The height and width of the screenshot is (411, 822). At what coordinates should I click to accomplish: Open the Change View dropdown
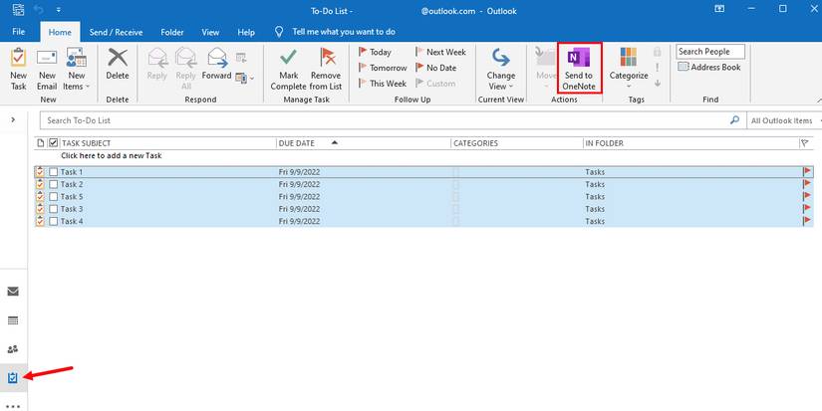pyautogui.click(x=500, y=69)
